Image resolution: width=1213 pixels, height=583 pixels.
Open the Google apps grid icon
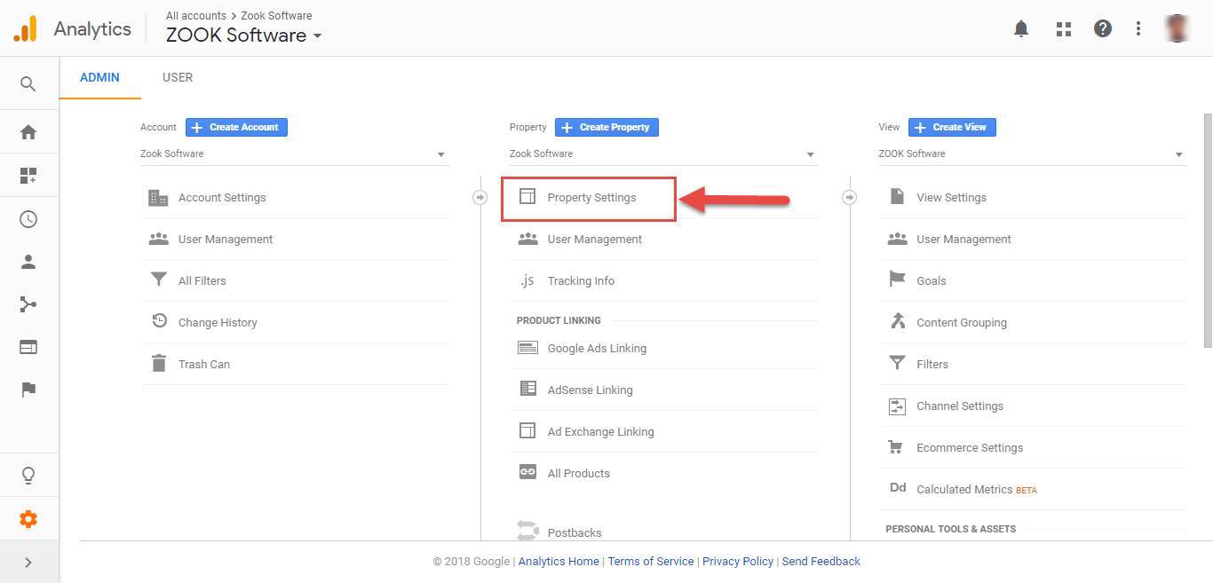click(1064, 29)
